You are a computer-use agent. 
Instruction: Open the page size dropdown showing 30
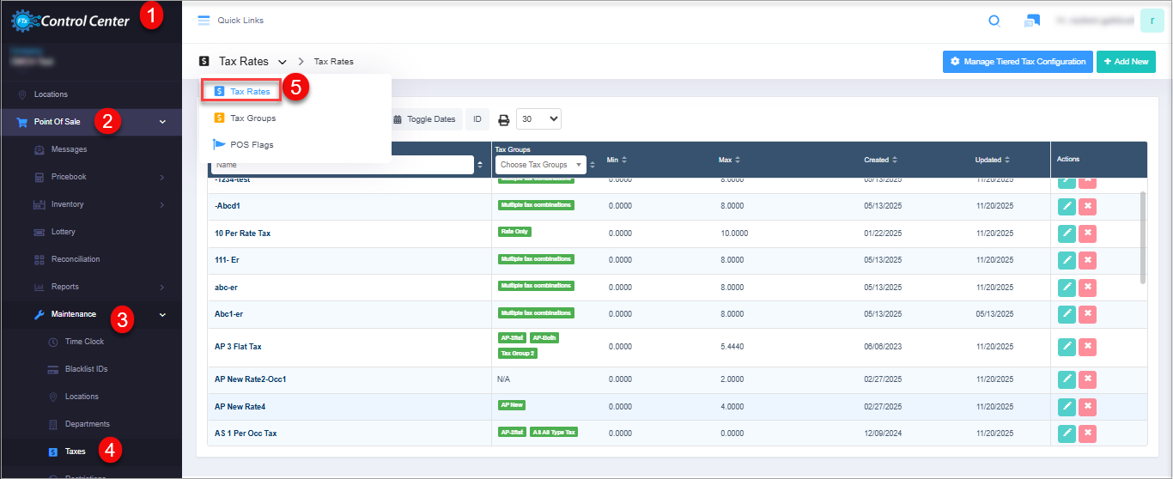click(538, 119)
